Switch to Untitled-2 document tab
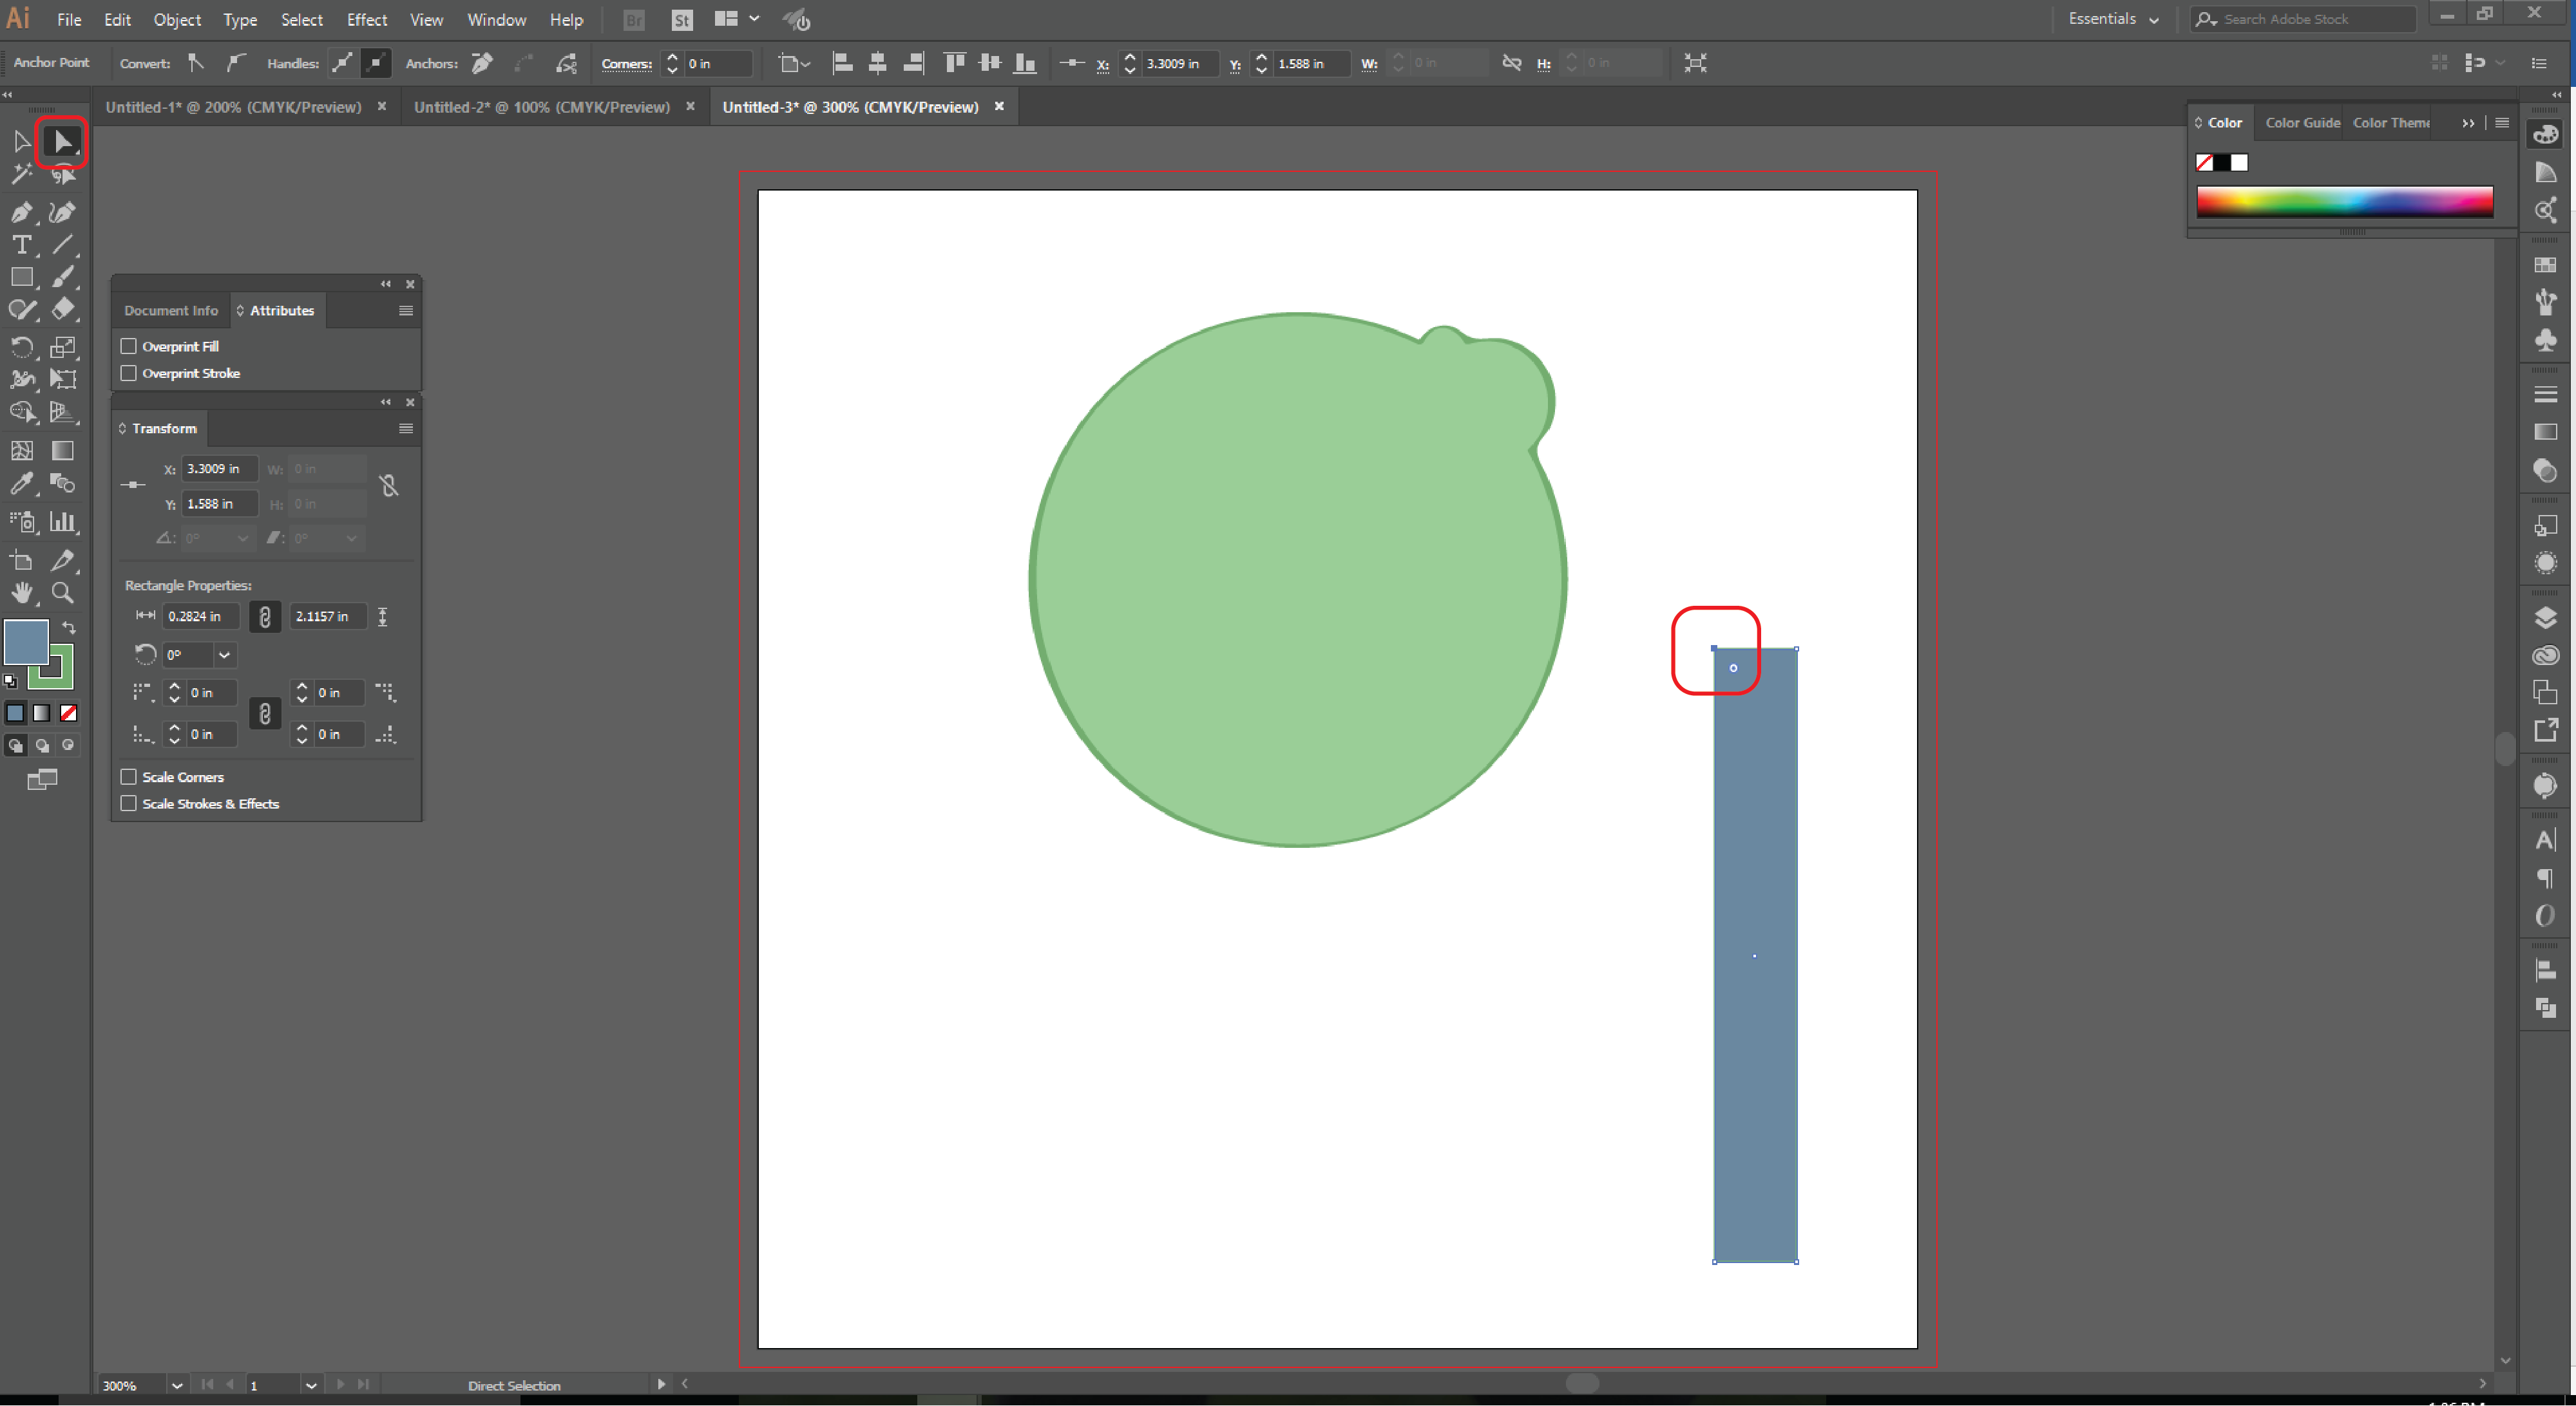 click(x=541, y=107)
